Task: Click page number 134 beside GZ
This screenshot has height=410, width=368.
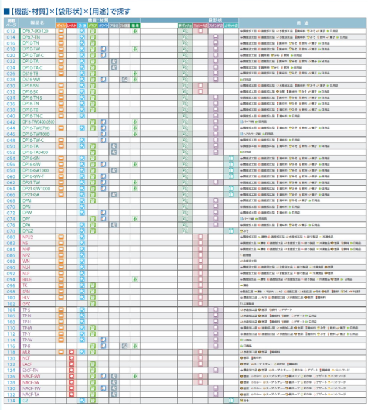Action: point(11,401)
